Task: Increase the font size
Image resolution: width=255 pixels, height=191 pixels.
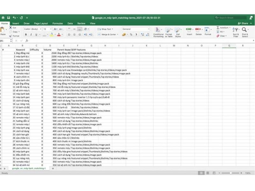Action: click(x=55, y=29)
